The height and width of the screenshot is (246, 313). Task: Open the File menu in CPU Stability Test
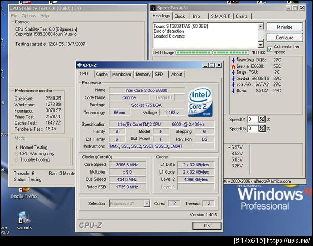click(x=14, y=16)
